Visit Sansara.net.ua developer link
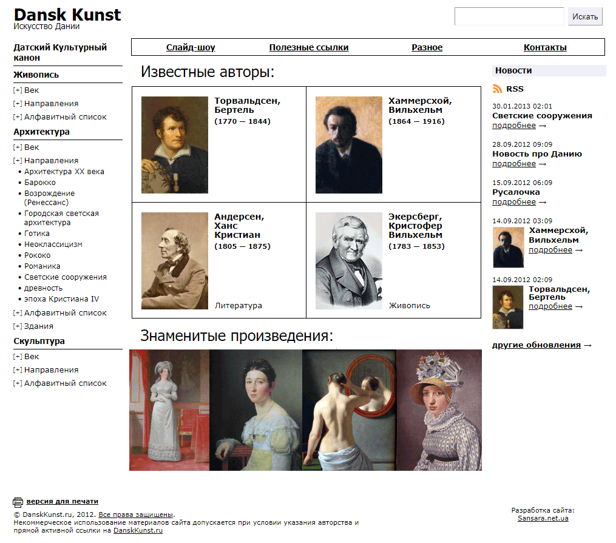 tap(543, 519)
